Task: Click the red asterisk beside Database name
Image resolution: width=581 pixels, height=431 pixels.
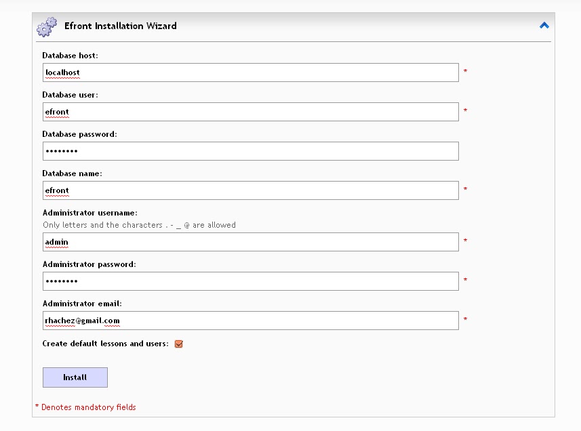Action: click(x=465, y=189)
